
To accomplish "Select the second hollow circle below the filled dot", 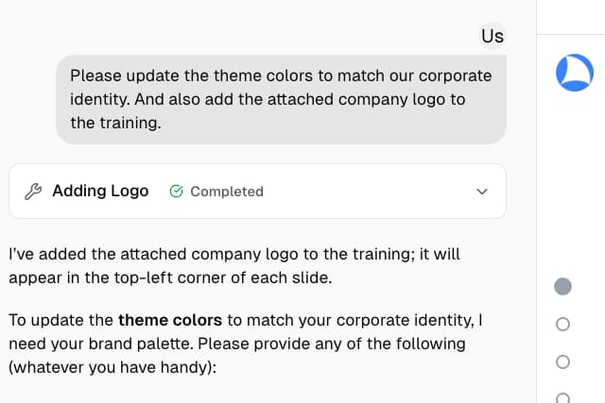I will [562, 361].
